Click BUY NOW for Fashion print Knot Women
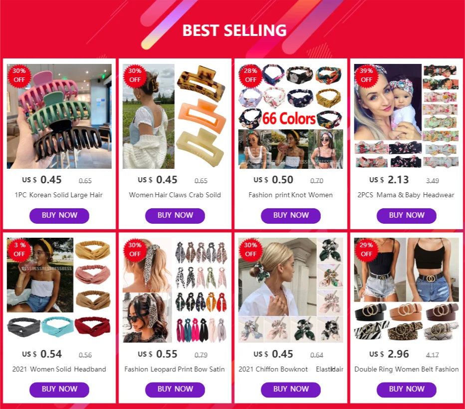465x409 pixels. tap(290, 215)
